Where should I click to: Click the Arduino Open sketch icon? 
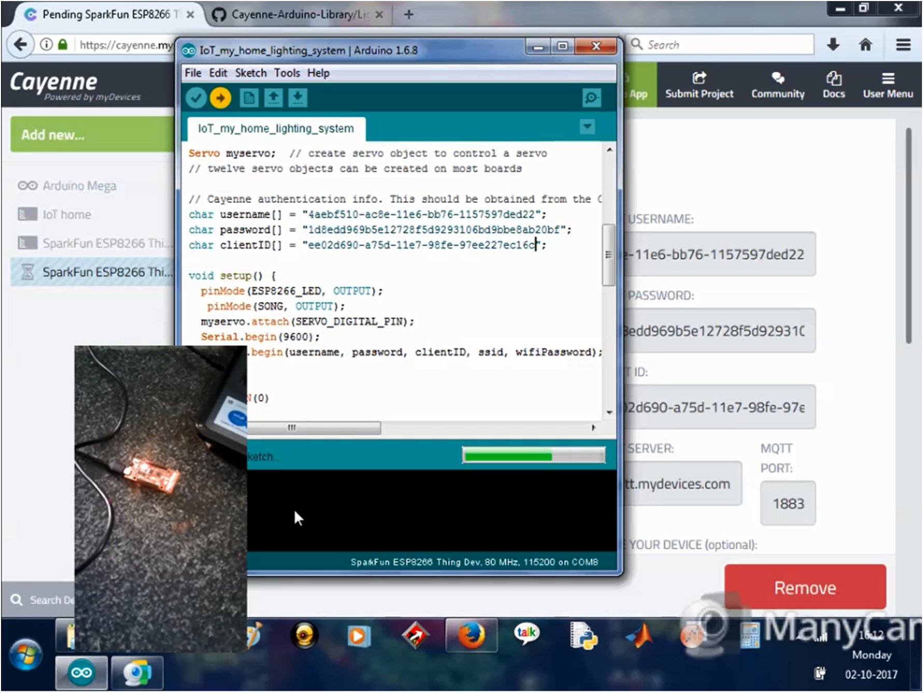click(273, 98)
